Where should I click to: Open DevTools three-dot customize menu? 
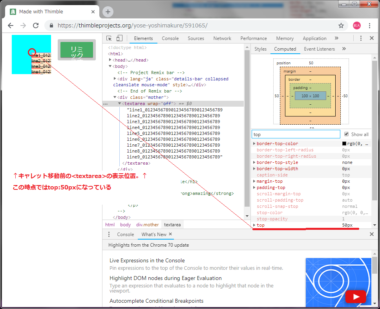[361, 38]
